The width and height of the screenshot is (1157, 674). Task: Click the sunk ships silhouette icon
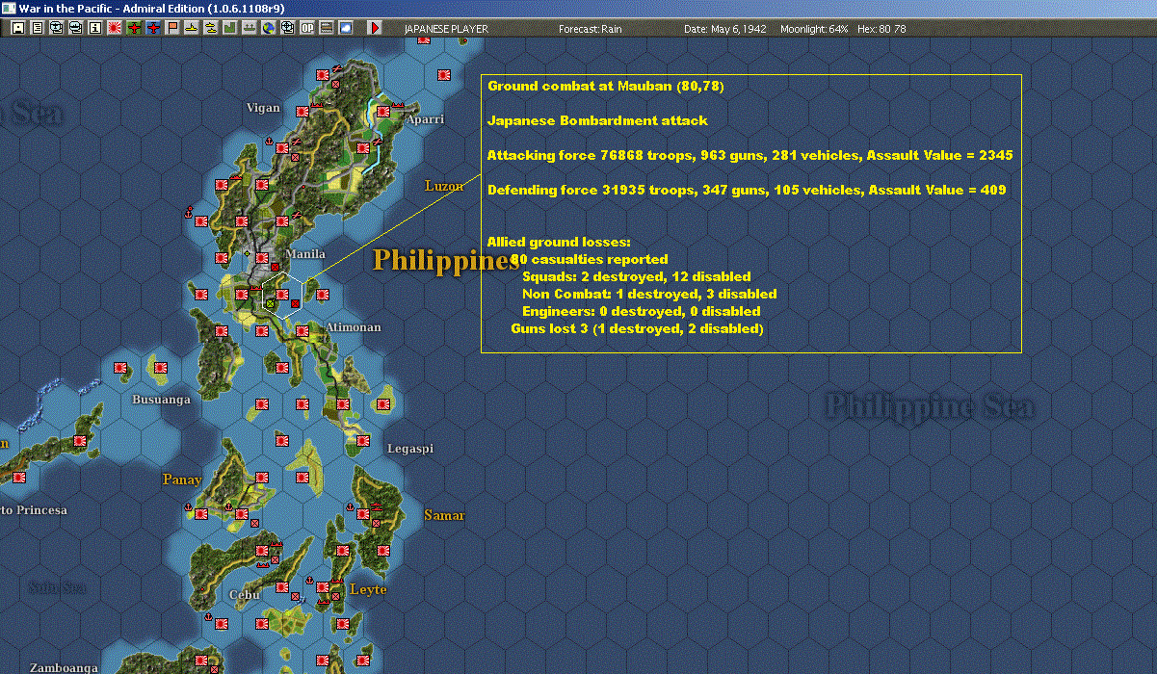pos(249,28)
